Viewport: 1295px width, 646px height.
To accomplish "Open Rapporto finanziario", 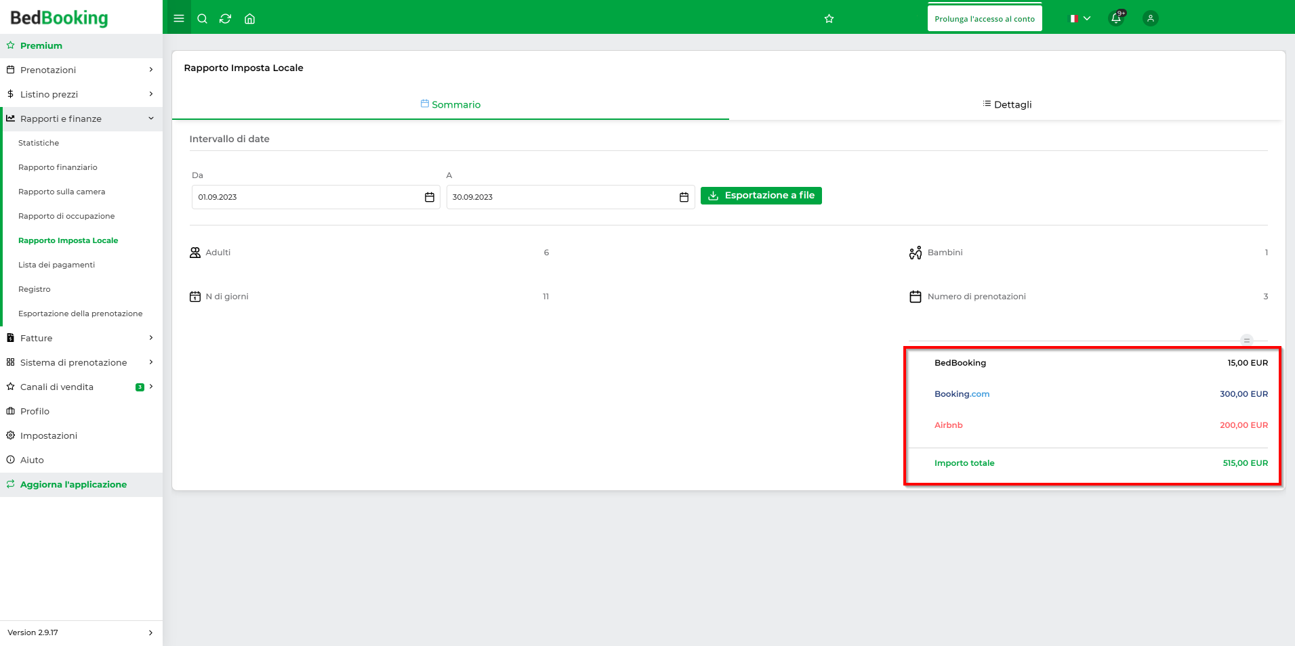I will (58, 167).
